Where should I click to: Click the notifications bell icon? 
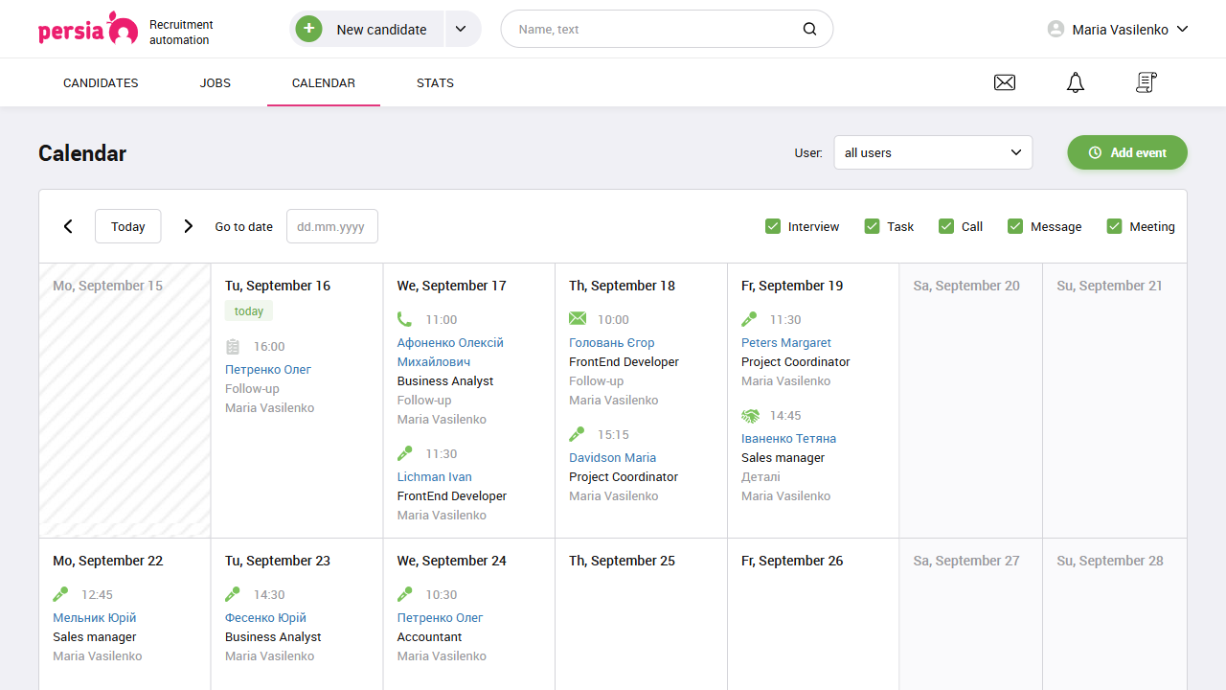tap(1075, 82)
